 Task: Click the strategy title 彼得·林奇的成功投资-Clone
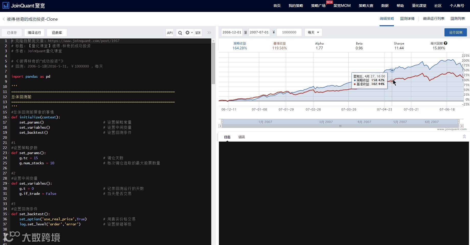(32, 19)
